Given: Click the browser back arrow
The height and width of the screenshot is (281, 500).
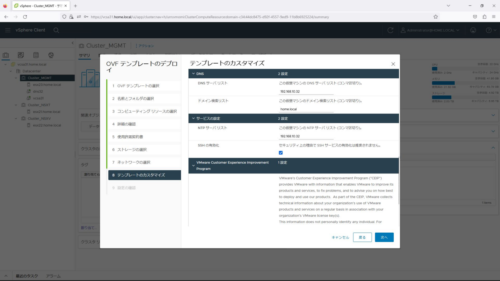Looking at the screenshot, I should 6,17.
